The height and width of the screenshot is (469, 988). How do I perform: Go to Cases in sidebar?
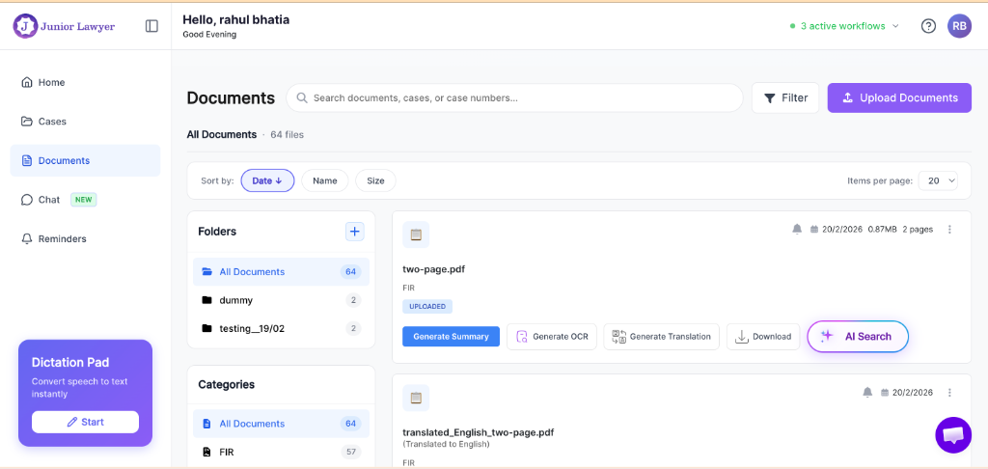point(52,122)
